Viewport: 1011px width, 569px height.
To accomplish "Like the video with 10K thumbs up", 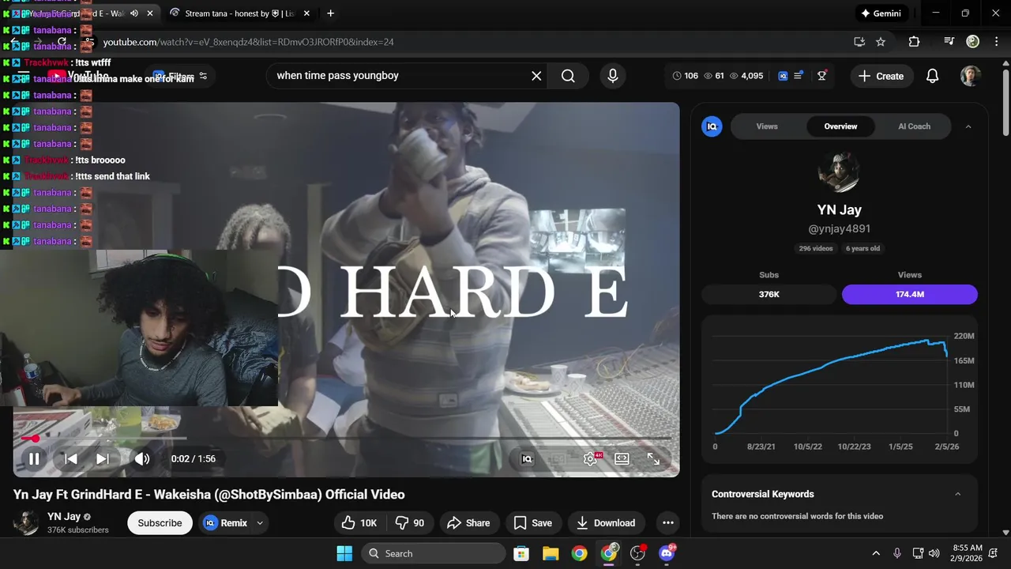I will pos(359,523).
